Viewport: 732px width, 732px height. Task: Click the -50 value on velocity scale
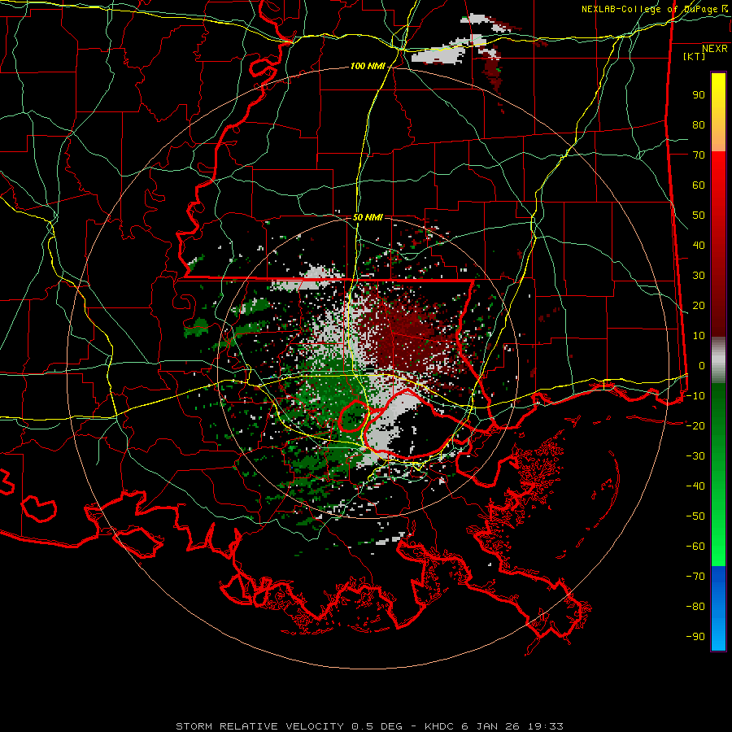click(695, 516)
